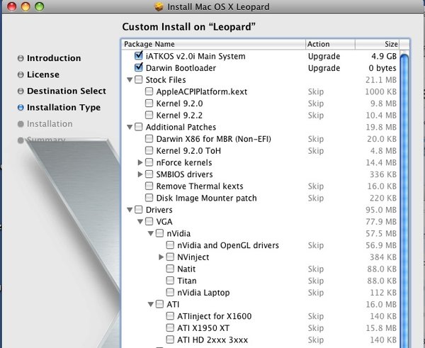Screen dimensions: 425x348
Task: Select the License step in sidebar
Action: (38, 74)
